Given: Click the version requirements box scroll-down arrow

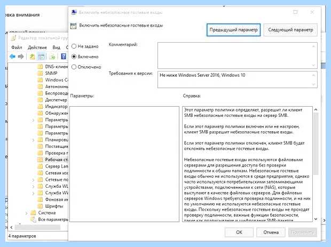Looking at the screenshot, I should coord(313,84).
